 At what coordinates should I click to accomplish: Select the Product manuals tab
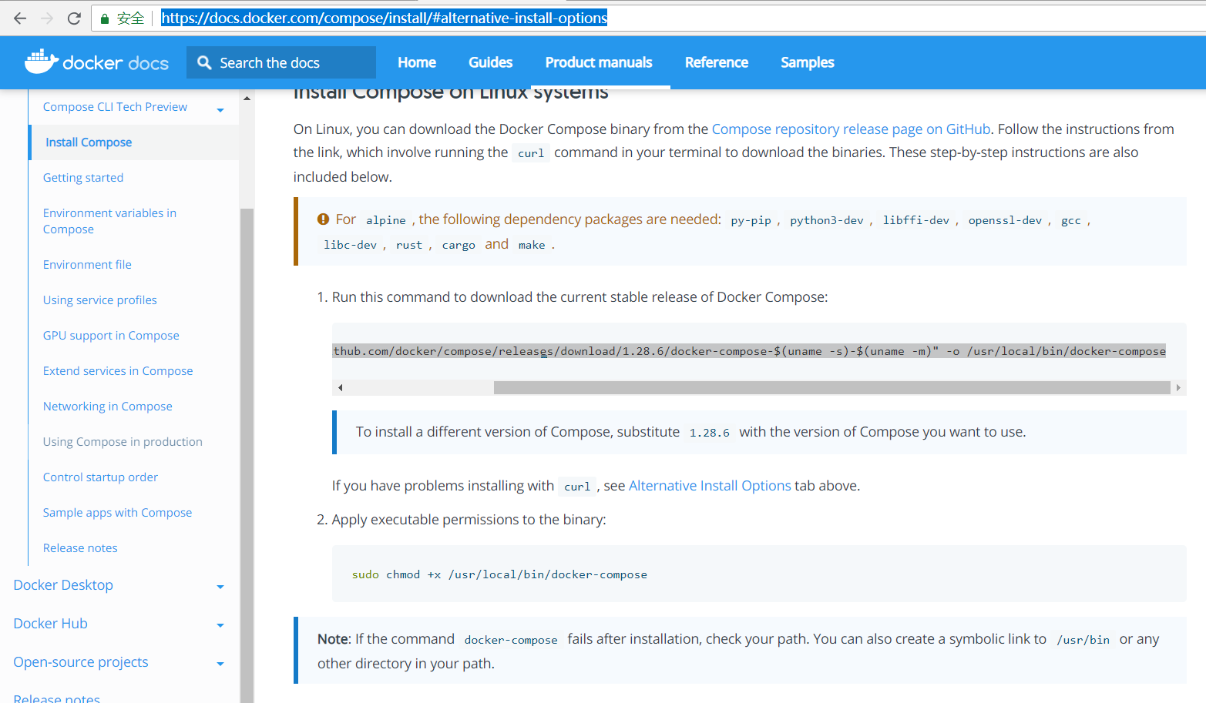599,62
